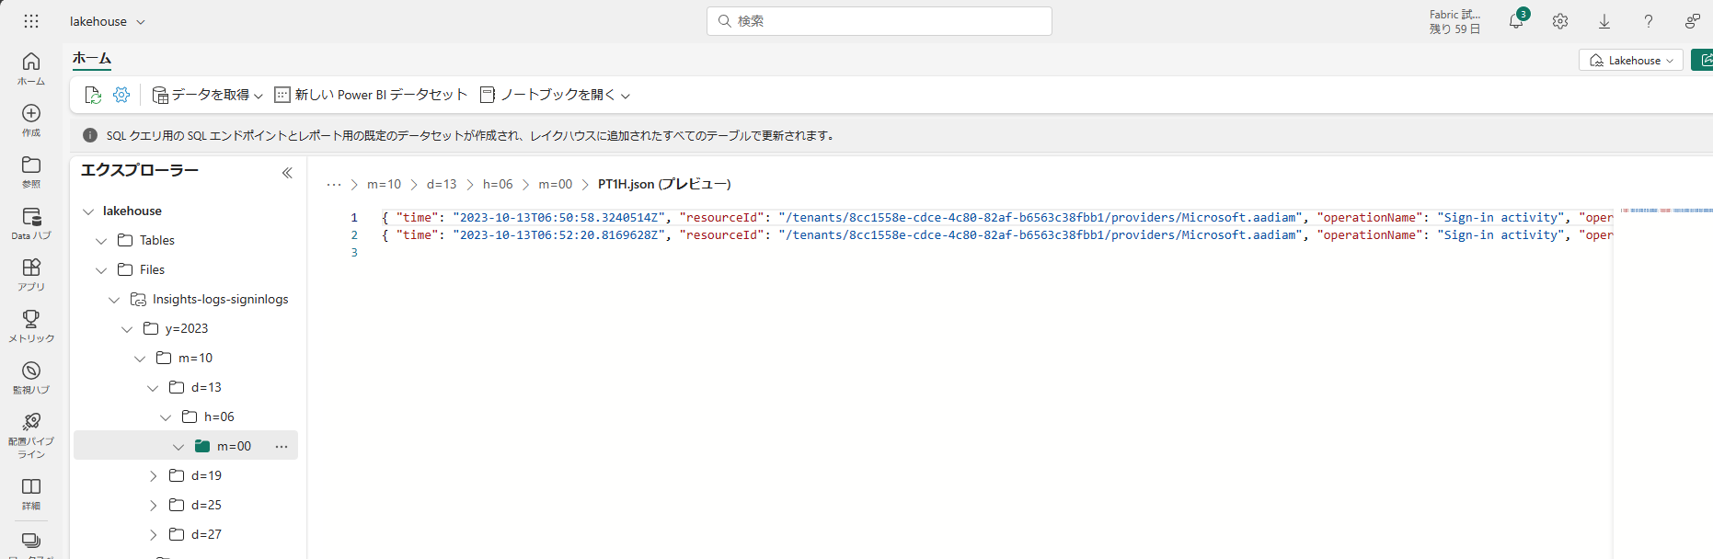Click the refresh icon in the toolbar

point(93,95)
